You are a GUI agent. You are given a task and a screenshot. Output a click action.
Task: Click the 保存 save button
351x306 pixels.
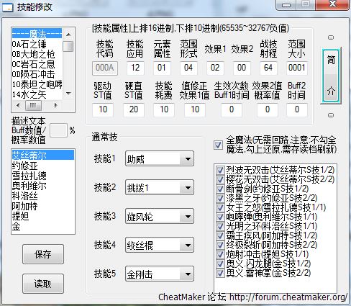(43, 254)
